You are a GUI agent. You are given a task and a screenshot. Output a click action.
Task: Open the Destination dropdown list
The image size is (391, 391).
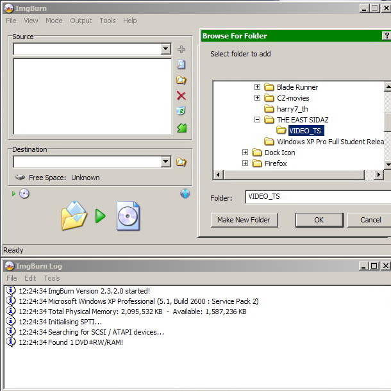click(x=165, y=162)
